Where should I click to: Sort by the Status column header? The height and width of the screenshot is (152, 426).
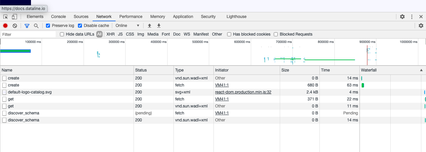154,70
